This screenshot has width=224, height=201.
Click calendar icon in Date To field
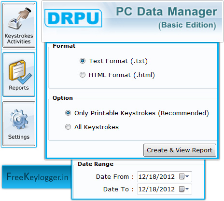[x=182, y=189]
